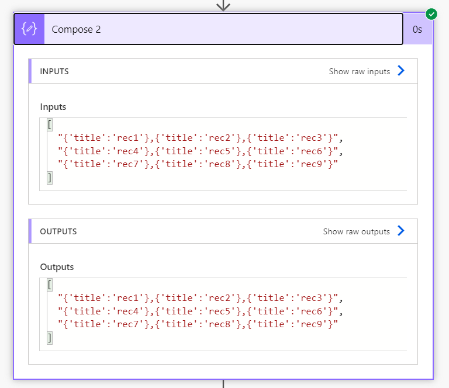Click the closing bracket in Outputs code box
This screenshot has width=449, height=388.
(x=50, y=338)
